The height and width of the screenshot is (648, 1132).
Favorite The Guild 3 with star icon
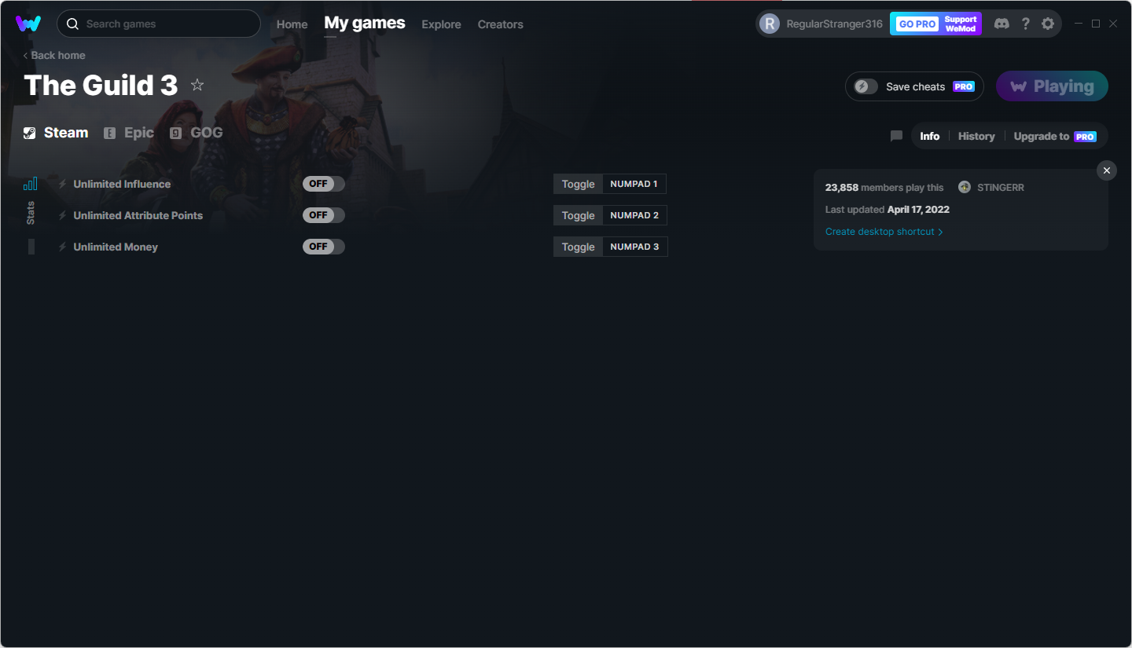click(x=197, y=85)
